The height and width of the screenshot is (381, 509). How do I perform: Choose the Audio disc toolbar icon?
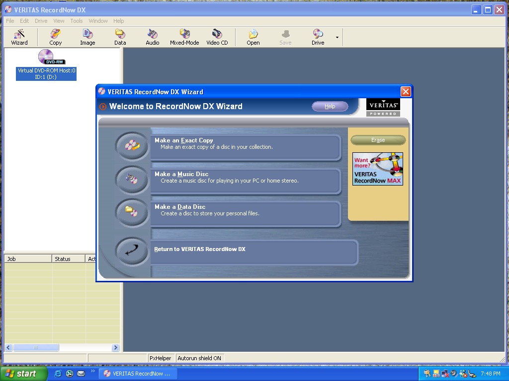(152, 37)
